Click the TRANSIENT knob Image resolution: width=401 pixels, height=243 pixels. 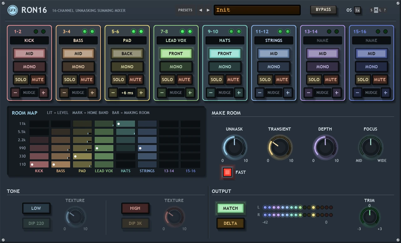(280, 147)
